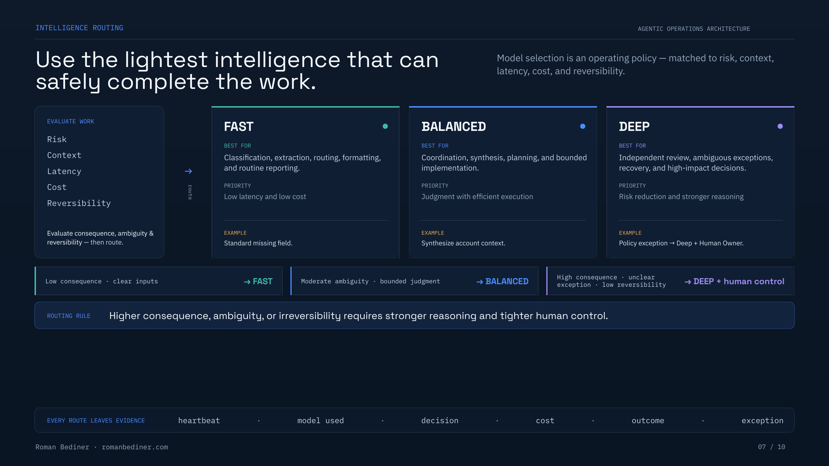Click the 'EXAMPLE' label in BALANCED card
Viewport: 829px width, 466px height.
tap(433, 233)
